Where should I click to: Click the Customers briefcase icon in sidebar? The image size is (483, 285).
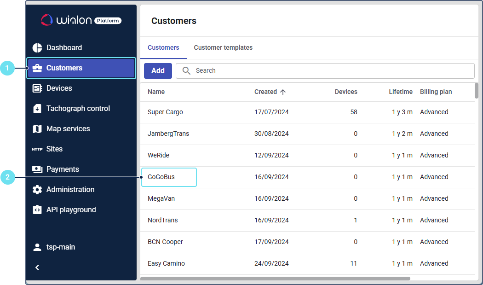pos(37,68)
